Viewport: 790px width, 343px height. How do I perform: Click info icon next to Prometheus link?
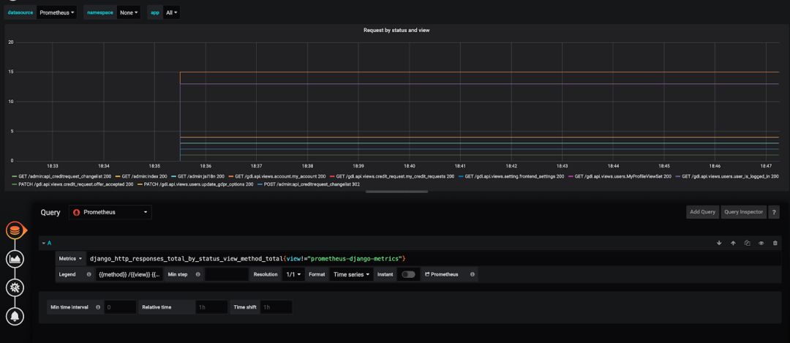[x=472, y=274]
